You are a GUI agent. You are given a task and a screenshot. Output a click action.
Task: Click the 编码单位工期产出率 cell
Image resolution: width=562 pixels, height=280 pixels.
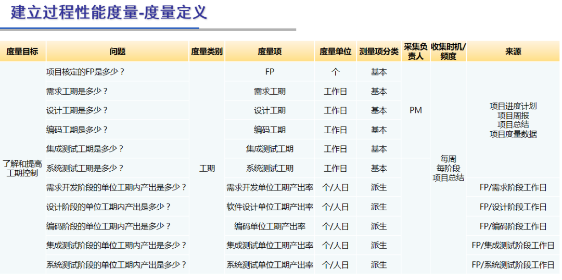[x=270, y=226]
